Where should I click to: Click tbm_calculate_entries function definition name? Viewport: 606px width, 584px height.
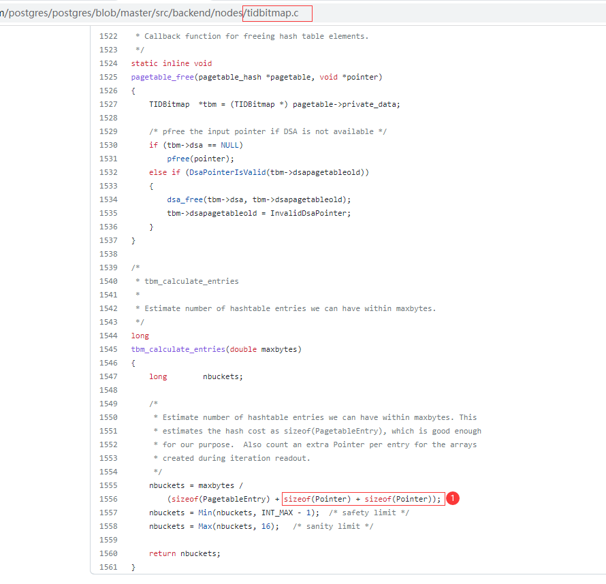click(x=178, y=349)
